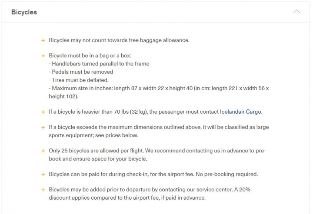Click the maximum size in inches text
This screenshot has width=313, height=214.
coord(159,92)
